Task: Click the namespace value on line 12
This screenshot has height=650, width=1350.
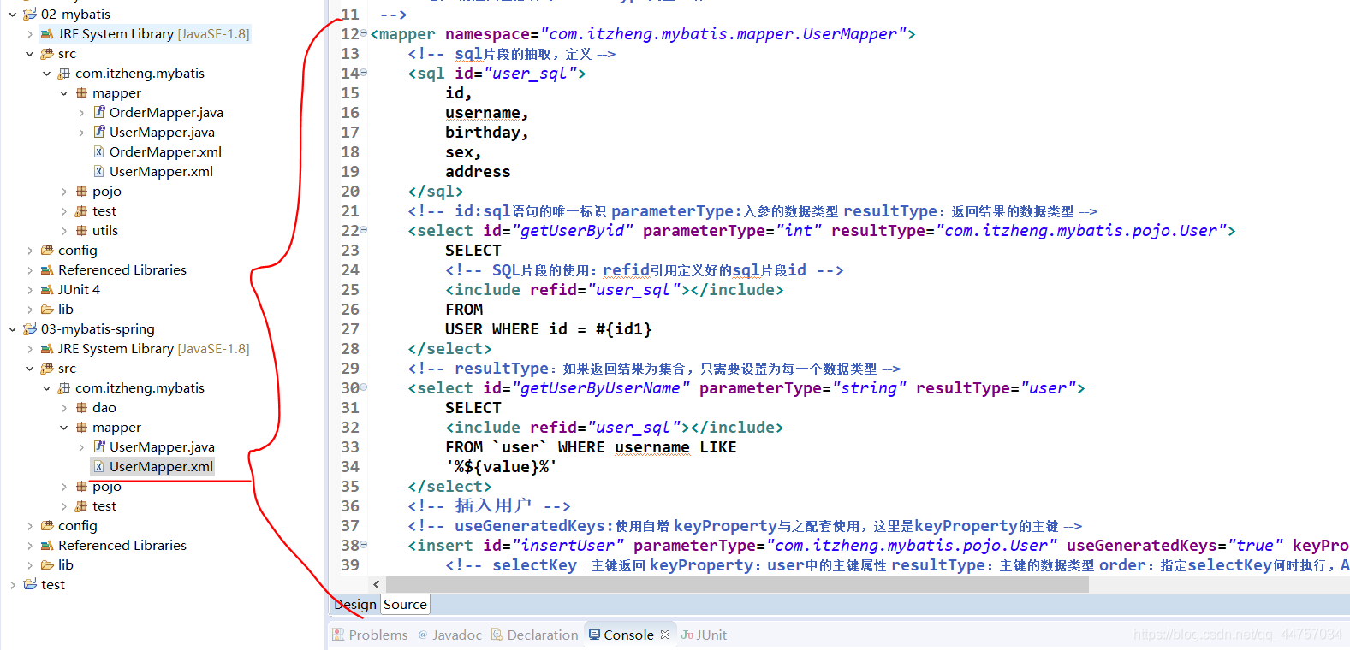Action: tap(723, 34)
